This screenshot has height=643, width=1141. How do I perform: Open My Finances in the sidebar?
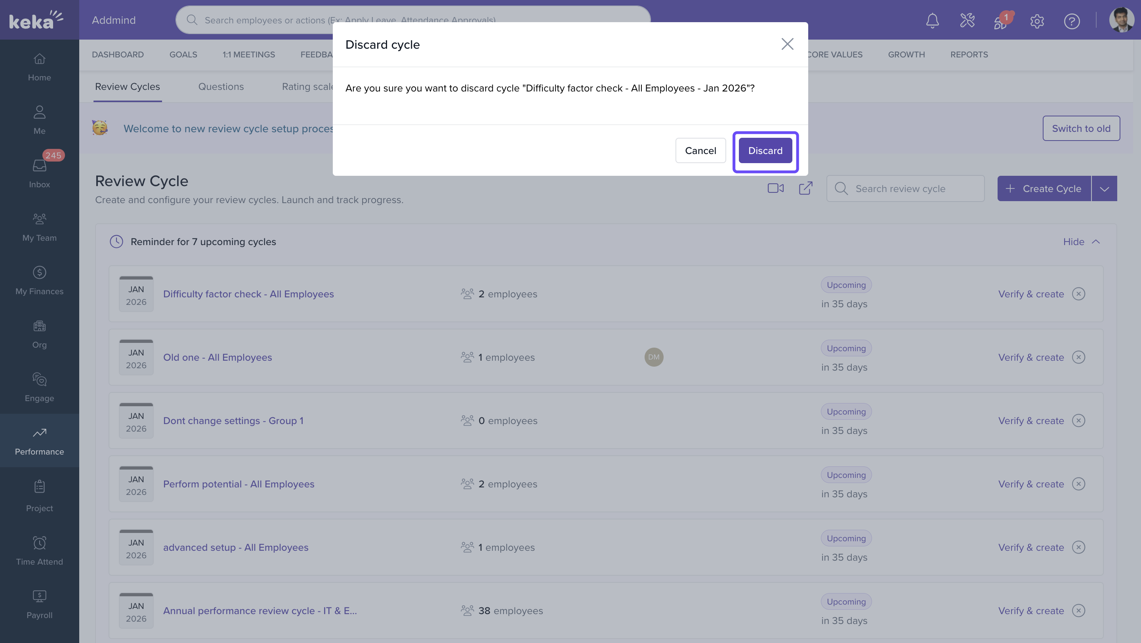tap(40, 281)
